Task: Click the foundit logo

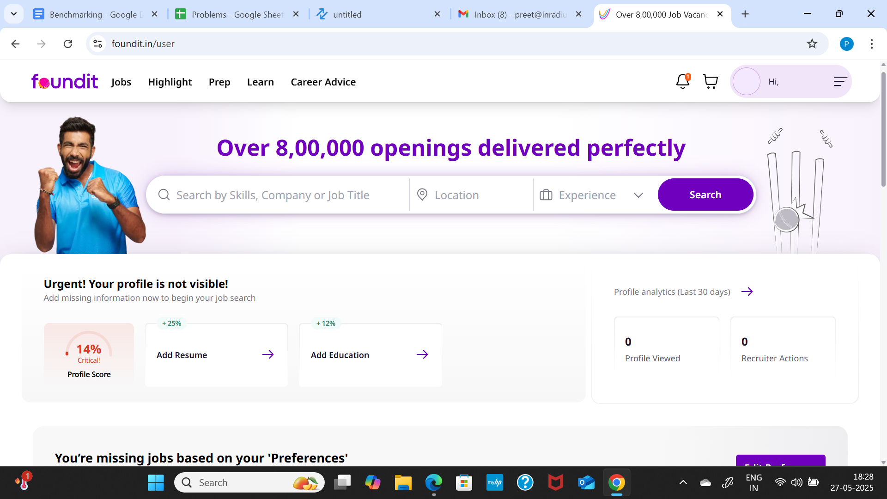Action: pos(64,81)
